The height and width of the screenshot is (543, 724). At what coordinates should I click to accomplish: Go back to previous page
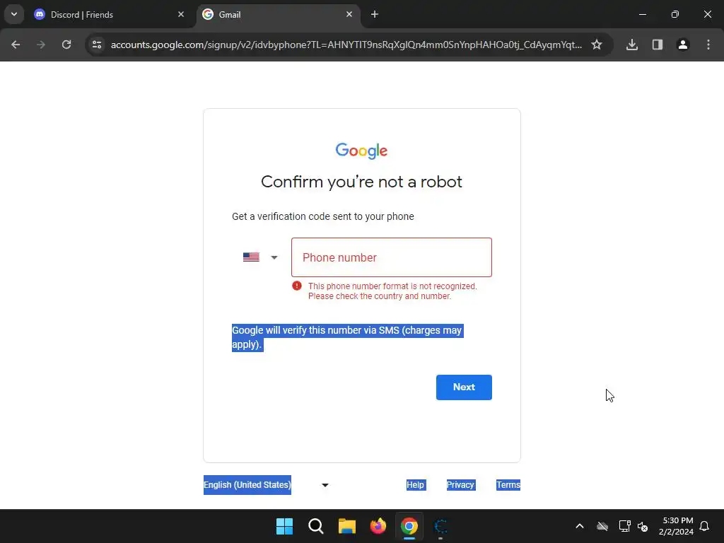click(x=16, y=45)
